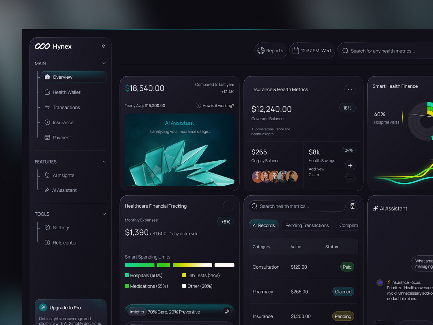Open the calendar icon showing 12:37 PM
The height and width of the screenshot is (325, 433).
(296, 51)
